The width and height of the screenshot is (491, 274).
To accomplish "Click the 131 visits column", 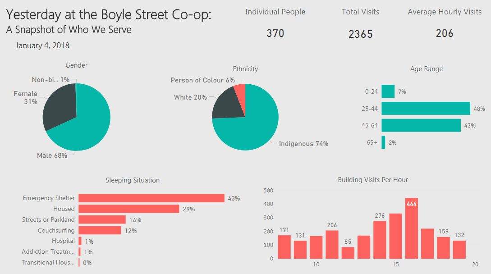I will tap(300, 250).
